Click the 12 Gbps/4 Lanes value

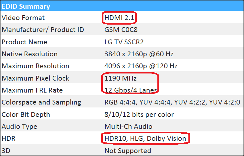131,90
